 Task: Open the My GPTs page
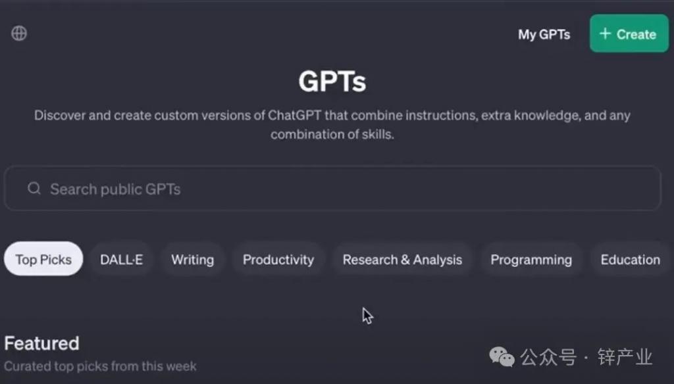coord(544,34)
